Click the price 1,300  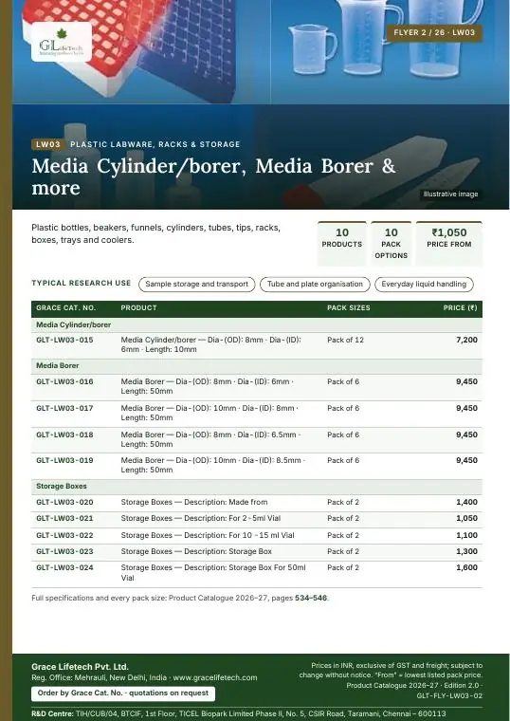point(466,551)
